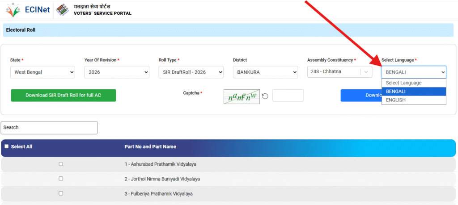Check the Ashurabad Prathamik Vidyalaya checkbox
Viewport: 458px width, 205px height.
(x=61, y=164)
